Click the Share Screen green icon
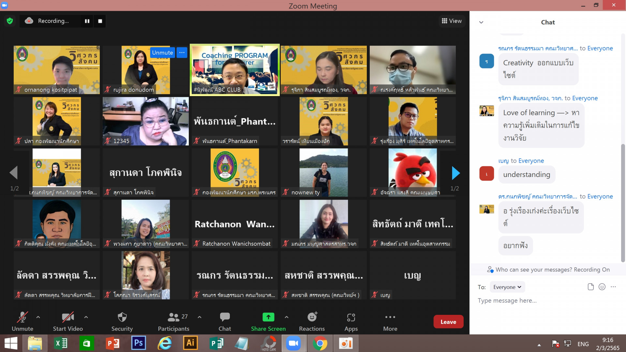 [268, 317]
